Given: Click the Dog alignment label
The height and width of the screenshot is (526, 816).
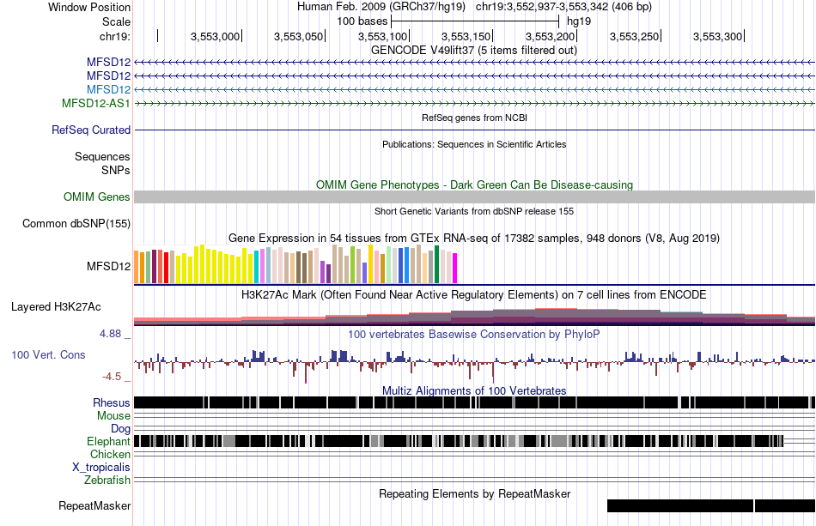Looking at the screenshot, I should [x=121, y=428].
